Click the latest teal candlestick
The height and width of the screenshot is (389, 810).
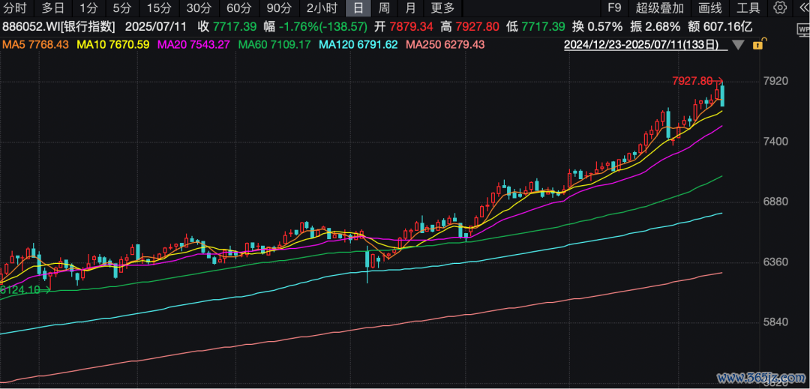click(722, 95)
